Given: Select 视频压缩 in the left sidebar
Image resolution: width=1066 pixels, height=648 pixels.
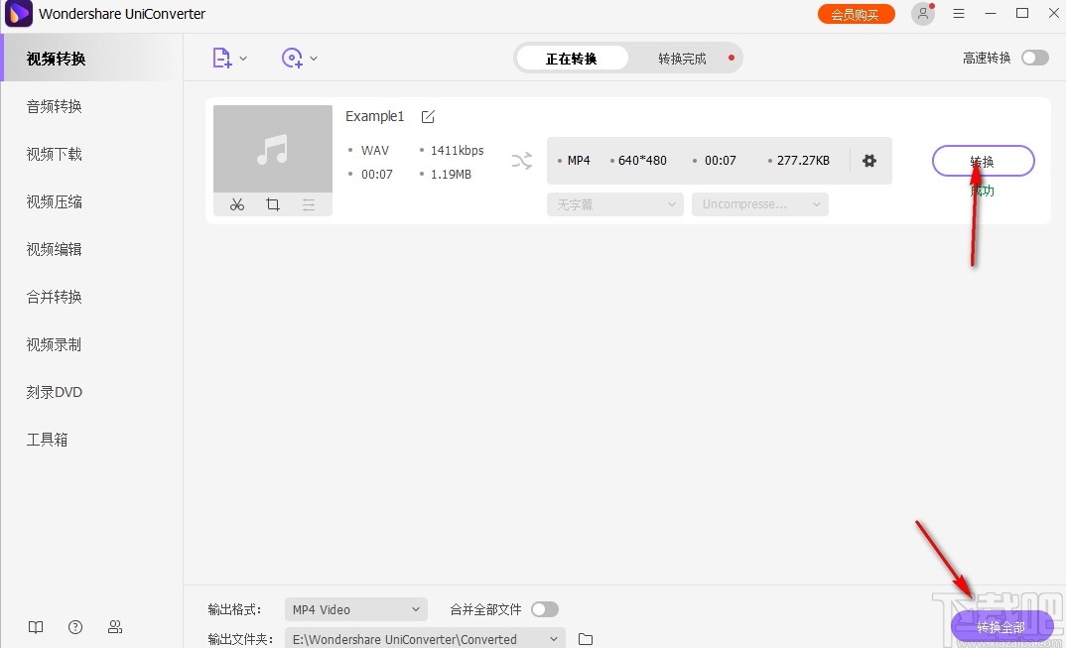Looking at the screenshot, I should tap(54, 201).
